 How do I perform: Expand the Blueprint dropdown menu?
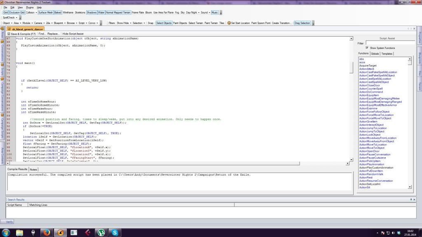coord(59,23)
